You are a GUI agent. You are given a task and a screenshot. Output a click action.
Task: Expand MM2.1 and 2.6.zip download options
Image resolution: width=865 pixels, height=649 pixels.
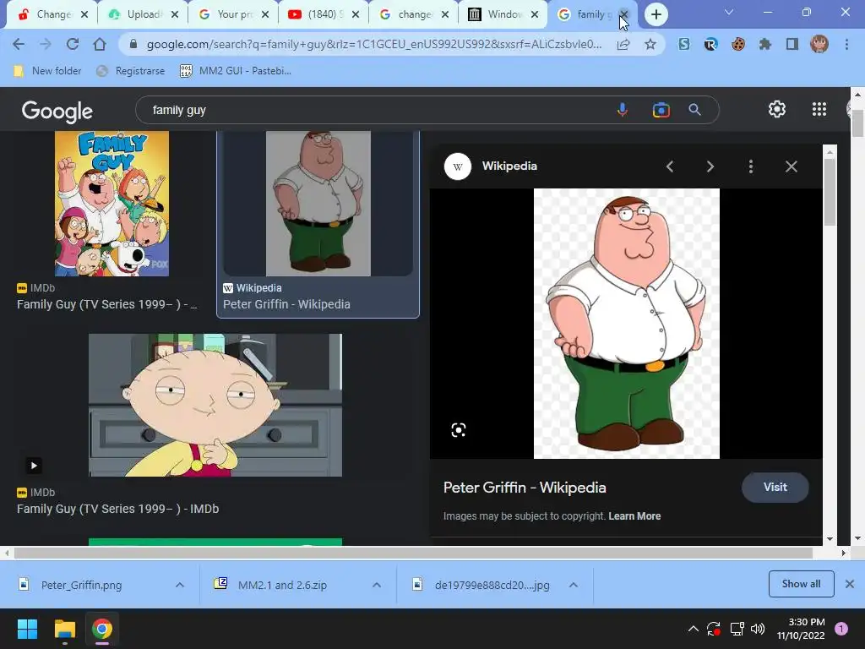tap(377, 585)
